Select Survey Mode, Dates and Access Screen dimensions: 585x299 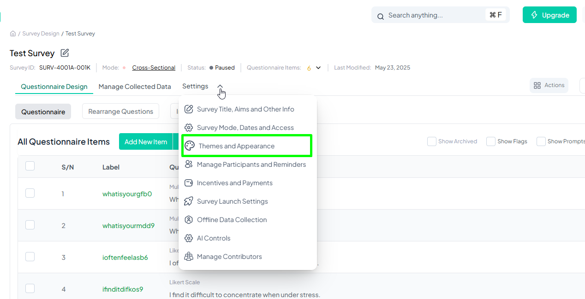[x=245, y=128]
